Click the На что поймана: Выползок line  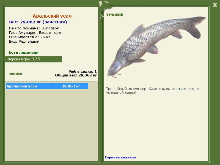click(34, 28)
